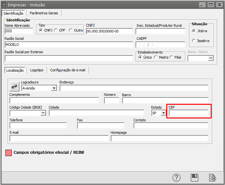Choose Matriz as establishment type
This screenshot has width=225, height=185.
[156, 57]
